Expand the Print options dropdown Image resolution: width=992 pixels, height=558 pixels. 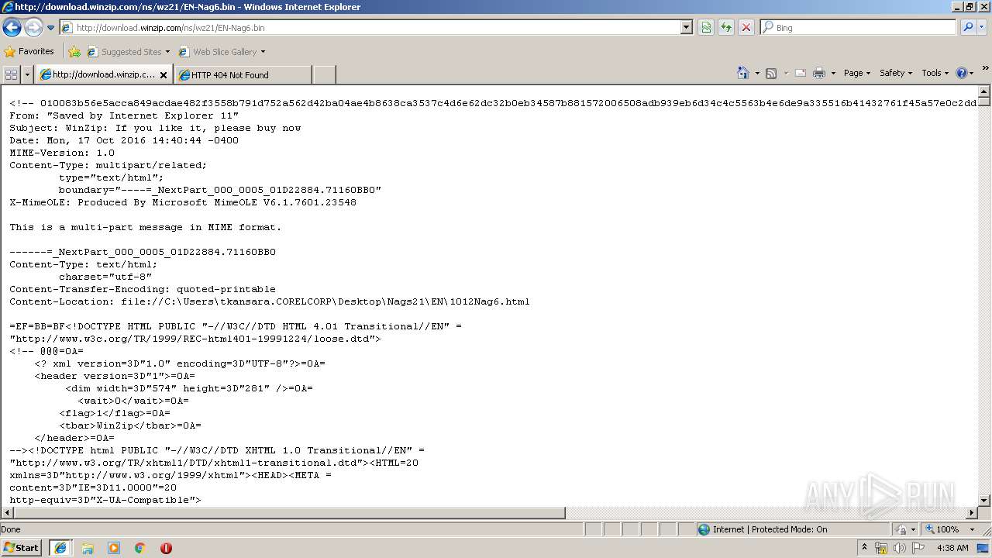tap(833, 73)
